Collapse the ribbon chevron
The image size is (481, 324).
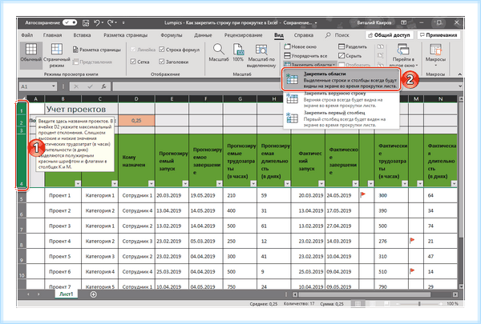(x=459, y=74)
